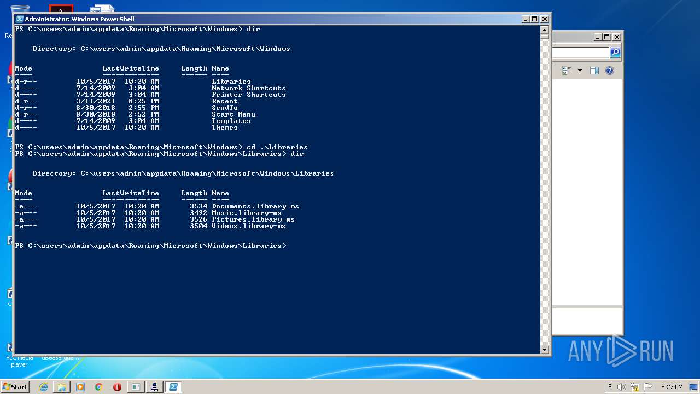Click the date 3/11/2021 in listing
700x394 pixels.
point(96,101)
